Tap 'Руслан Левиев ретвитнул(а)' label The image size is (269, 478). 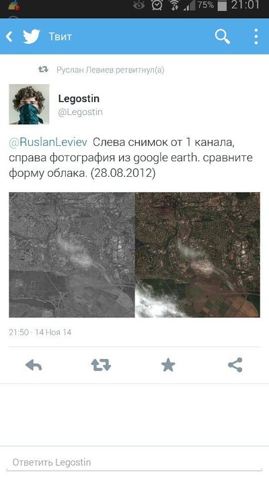coord(110,70)
